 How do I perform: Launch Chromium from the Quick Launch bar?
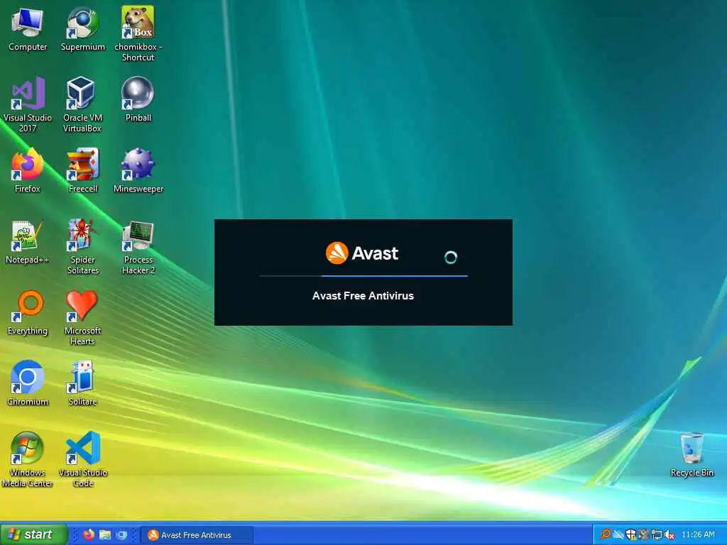pyautogui.click(x=121, y=535)
